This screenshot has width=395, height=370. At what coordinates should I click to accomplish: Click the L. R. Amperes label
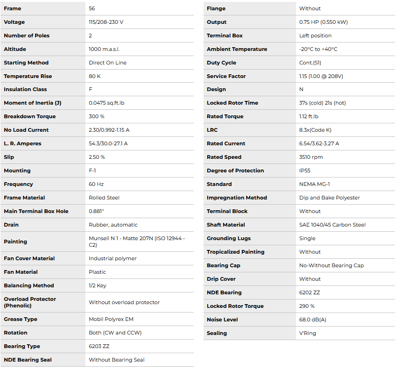point(23,143)
